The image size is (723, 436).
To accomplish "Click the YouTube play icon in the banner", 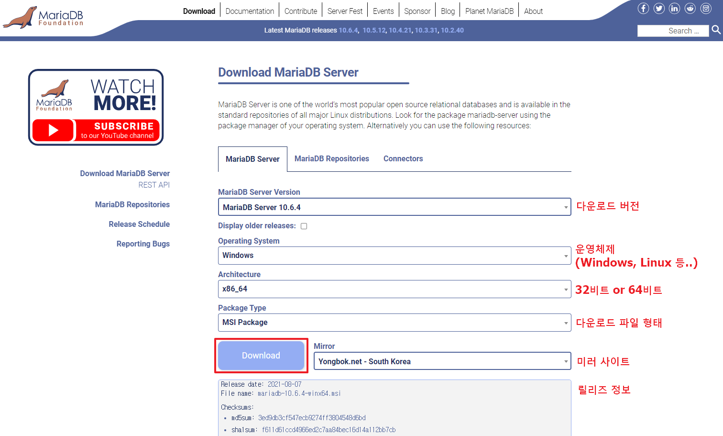I will pyautogui.click(x=53, y=130).
